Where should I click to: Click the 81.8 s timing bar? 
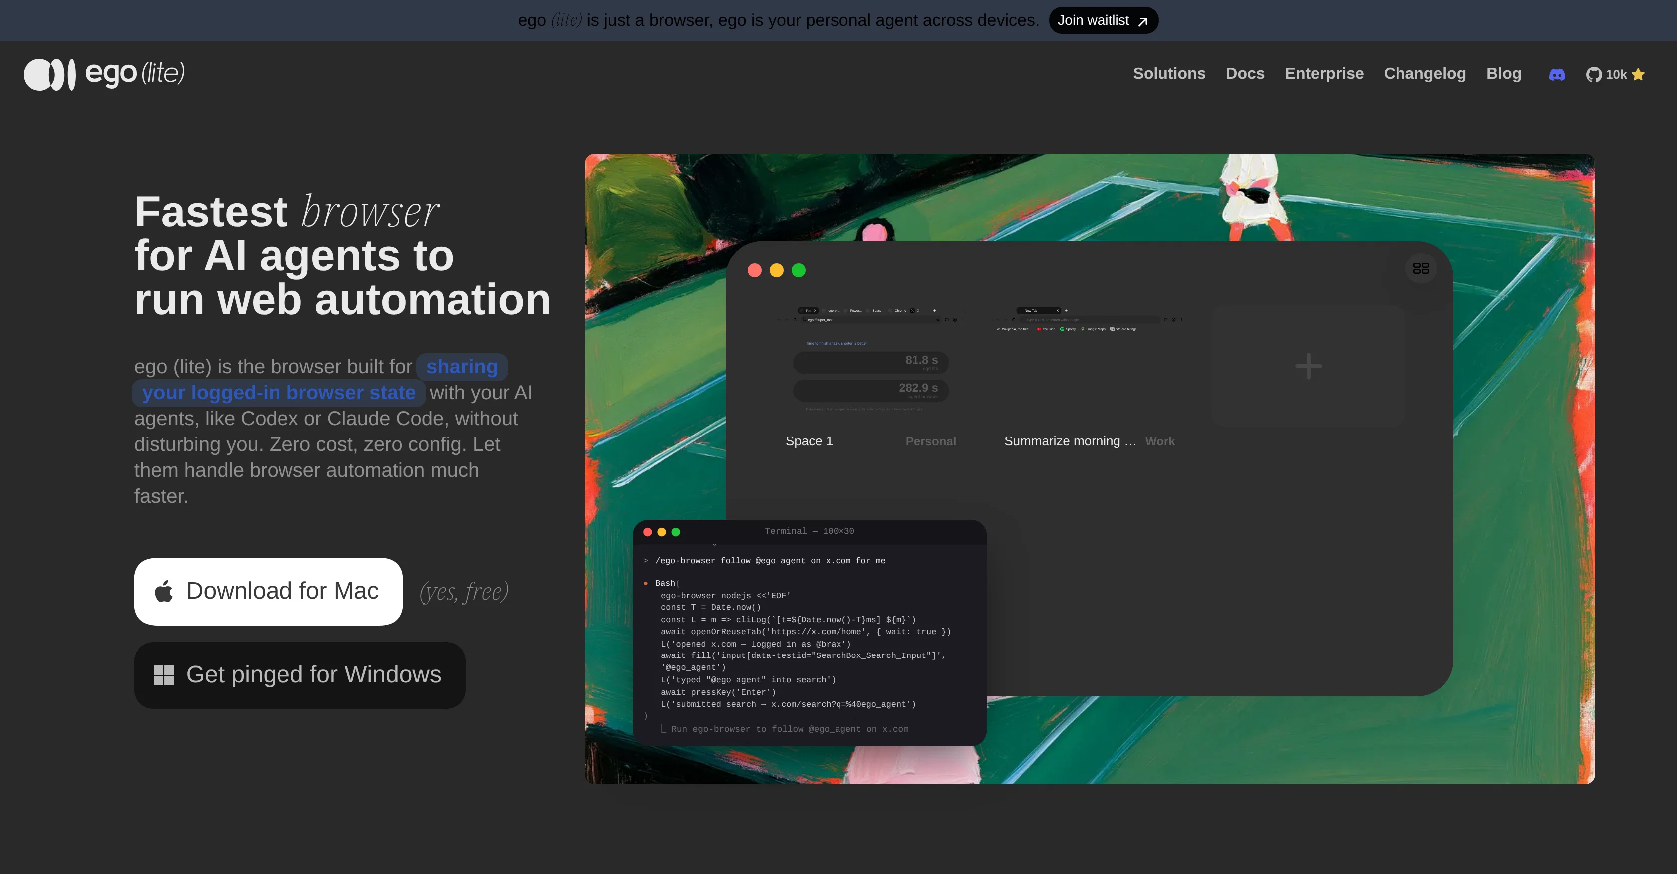click(870, 362)
